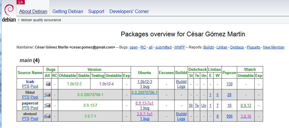Image resolution: width=289 pixels, height=128 pixels.
Task: Open Ubuntu 1 bug link for lcab
Action: pyautogui.click(x=144, y=86)
